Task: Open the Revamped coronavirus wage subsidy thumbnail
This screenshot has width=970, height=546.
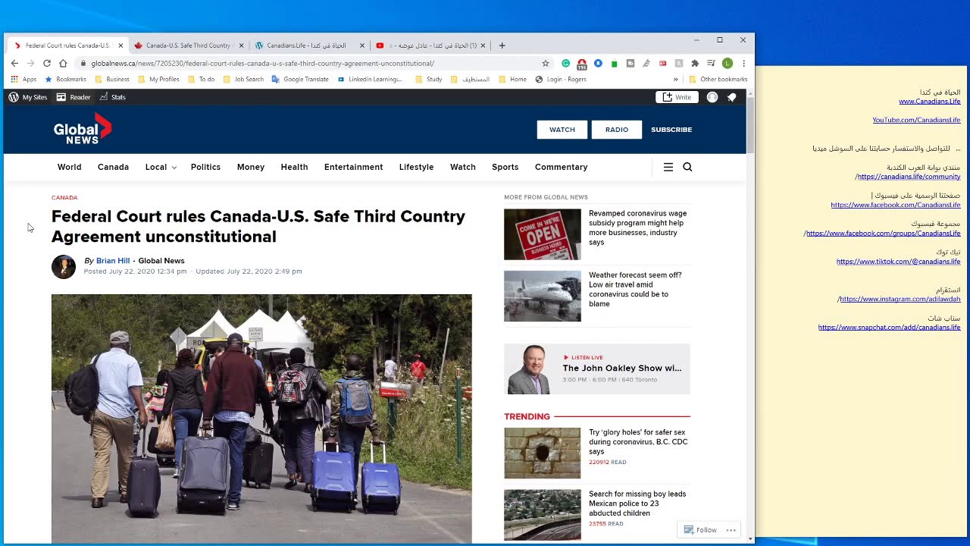Action: (x=542, y=234)
